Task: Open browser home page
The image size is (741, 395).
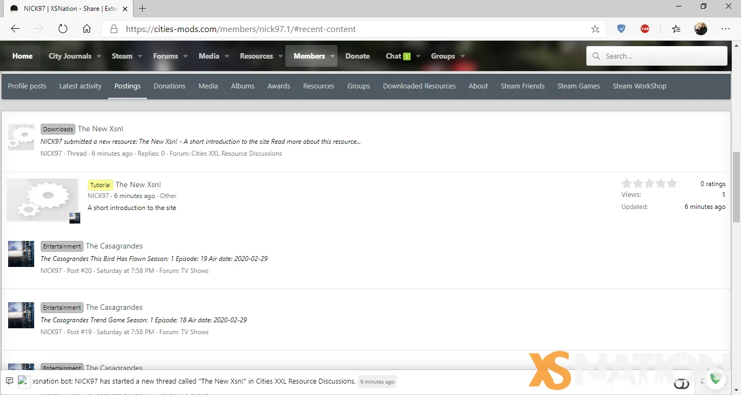Action: (x=87, y=29)
